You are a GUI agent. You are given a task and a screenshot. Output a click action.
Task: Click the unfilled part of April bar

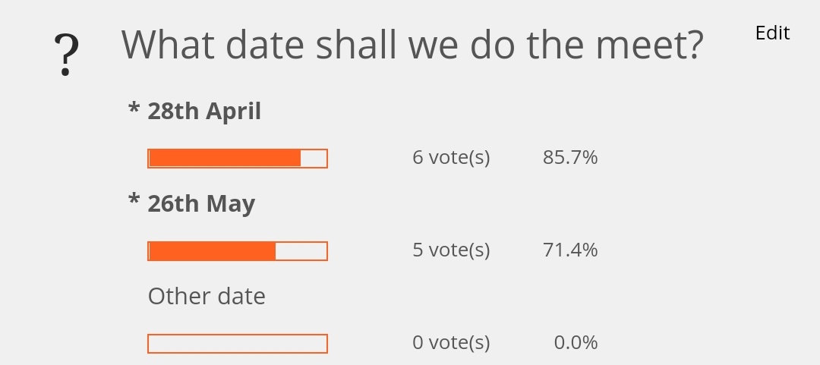click(x=314, y=159)
